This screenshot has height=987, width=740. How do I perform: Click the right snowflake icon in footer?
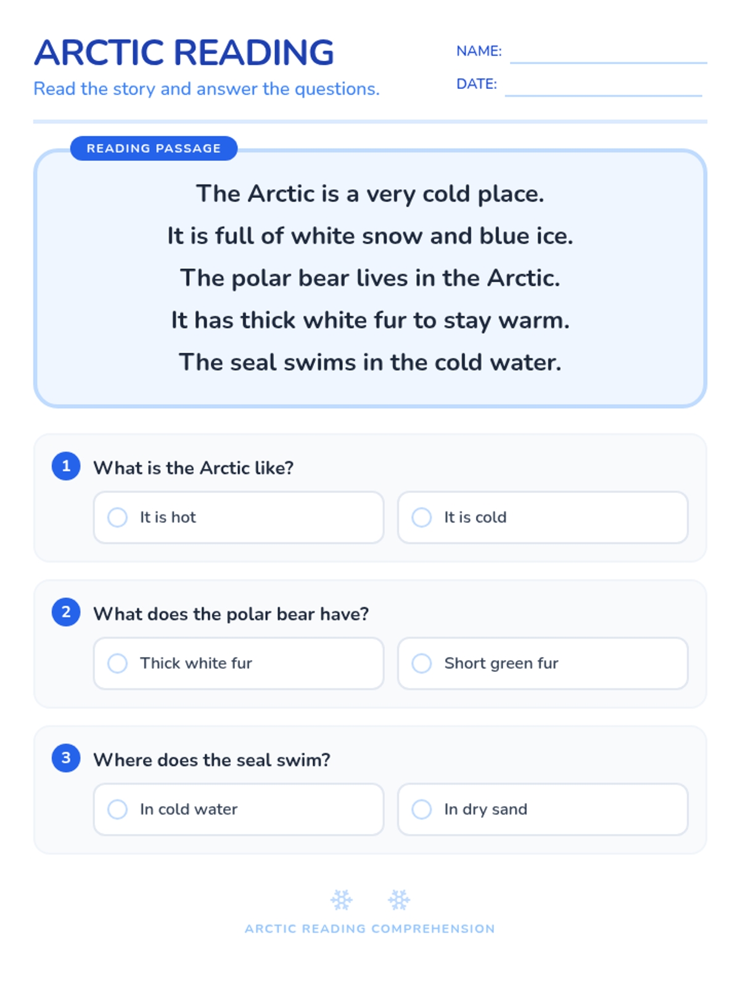(x=399, y=900)
